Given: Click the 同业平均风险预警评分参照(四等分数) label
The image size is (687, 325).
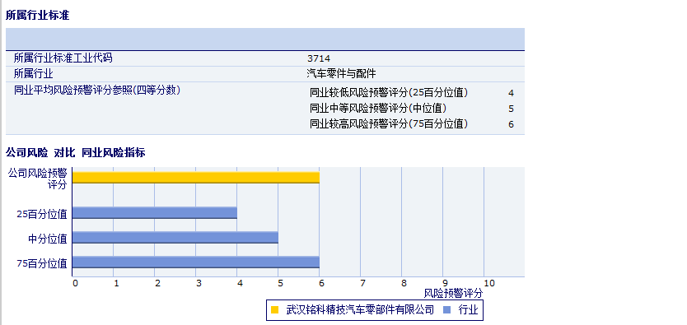Looking at the screenshot, I should tap(97, 91).
